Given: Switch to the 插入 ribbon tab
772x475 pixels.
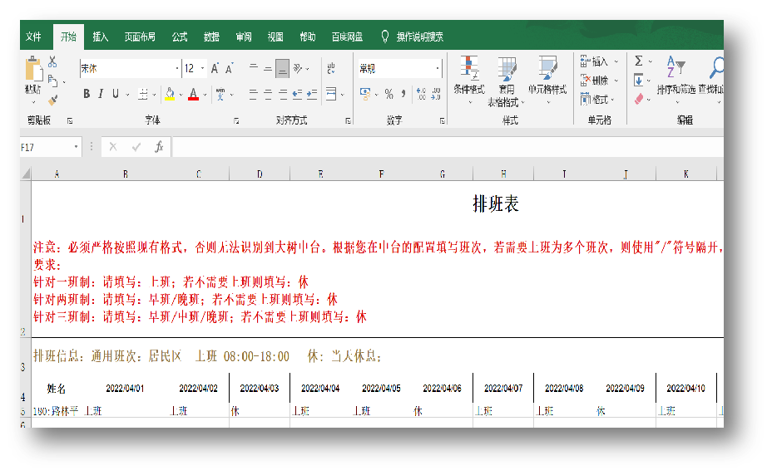Looking at the screenshot, I should pyautogui.click(x=101, y=37).
